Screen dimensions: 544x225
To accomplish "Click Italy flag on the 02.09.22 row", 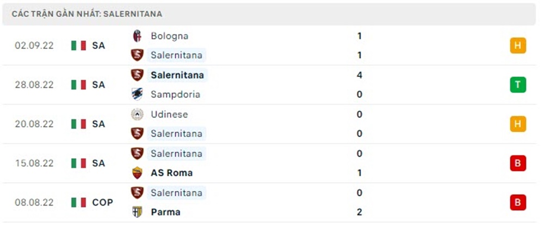I will pos(78,46).
